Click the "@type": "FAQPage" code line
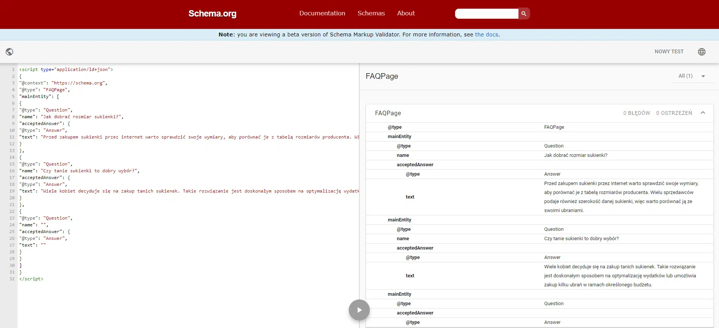This screenshot has height=328, width=719. pyautogui.click(x=44, y=90)
